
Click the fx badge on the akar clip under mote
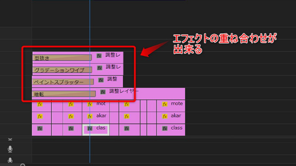coord(165,117)
